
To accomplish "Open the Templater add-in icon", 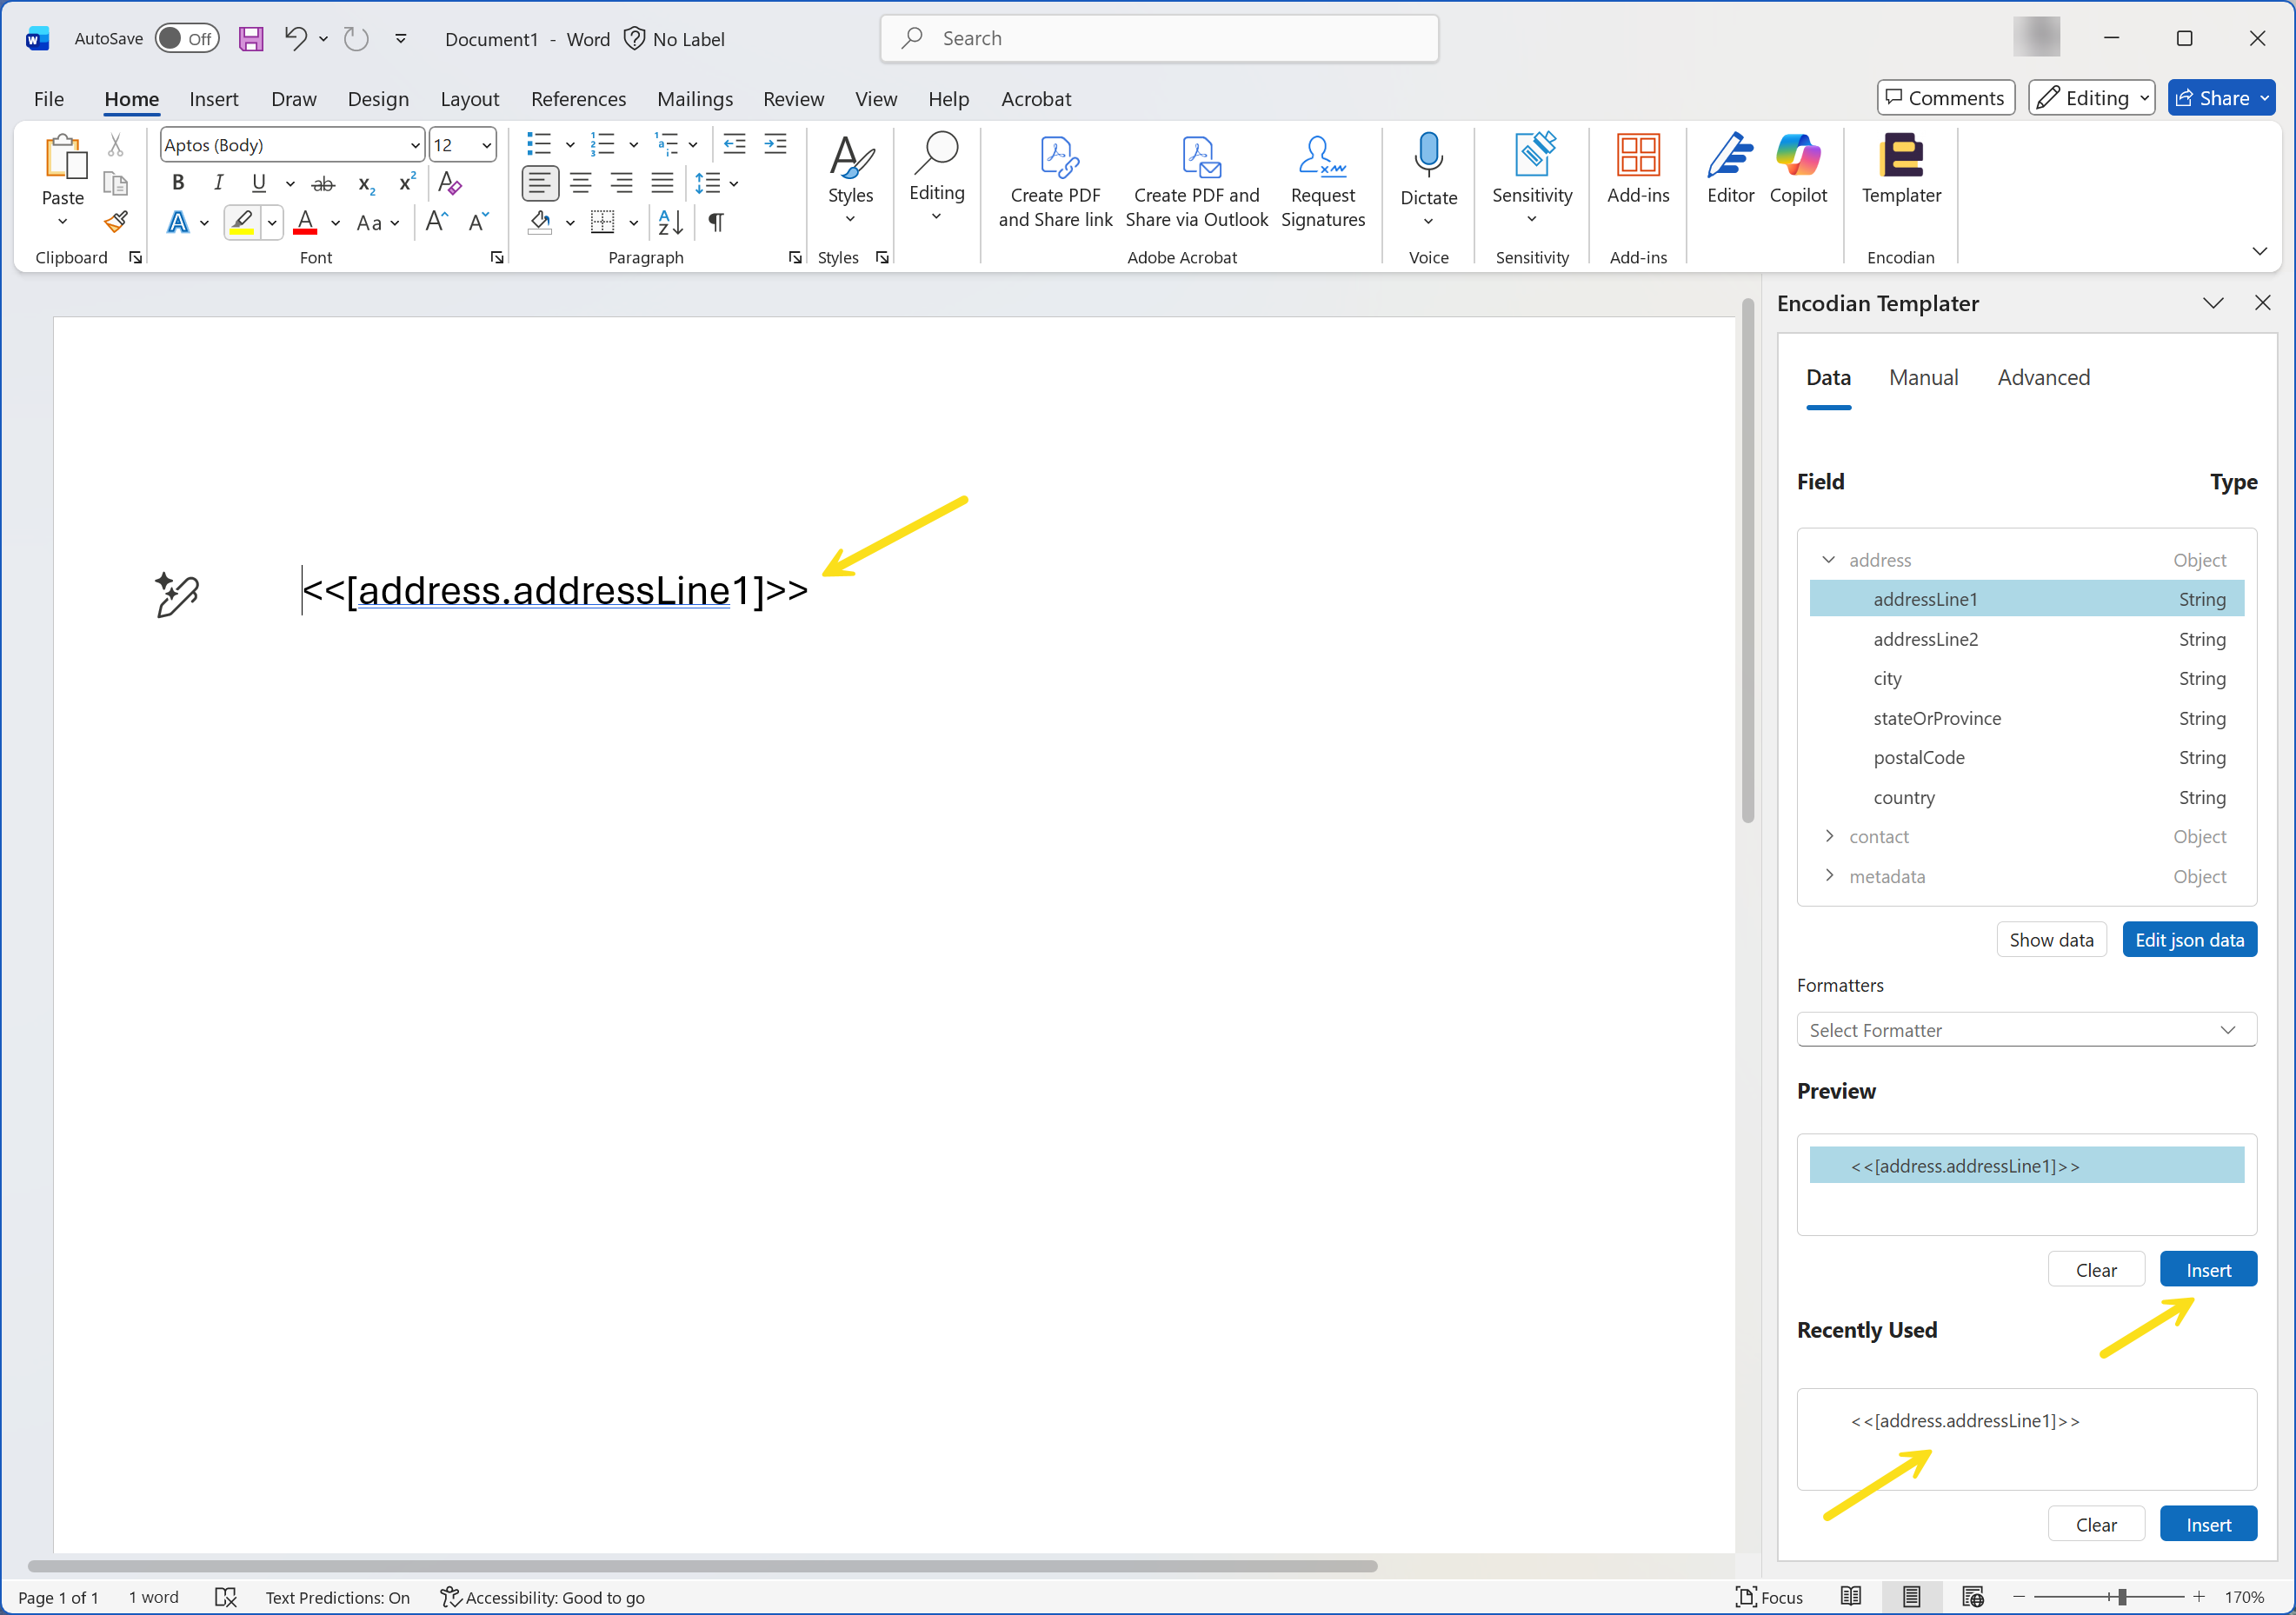I will click(1900, 156).
